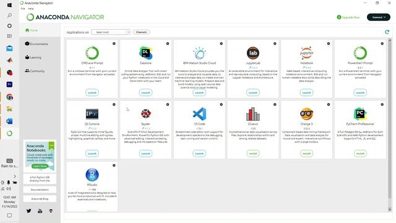Open options gear on Spyder tile
This screenshot has height=223, width=396.
pos(168,105)
